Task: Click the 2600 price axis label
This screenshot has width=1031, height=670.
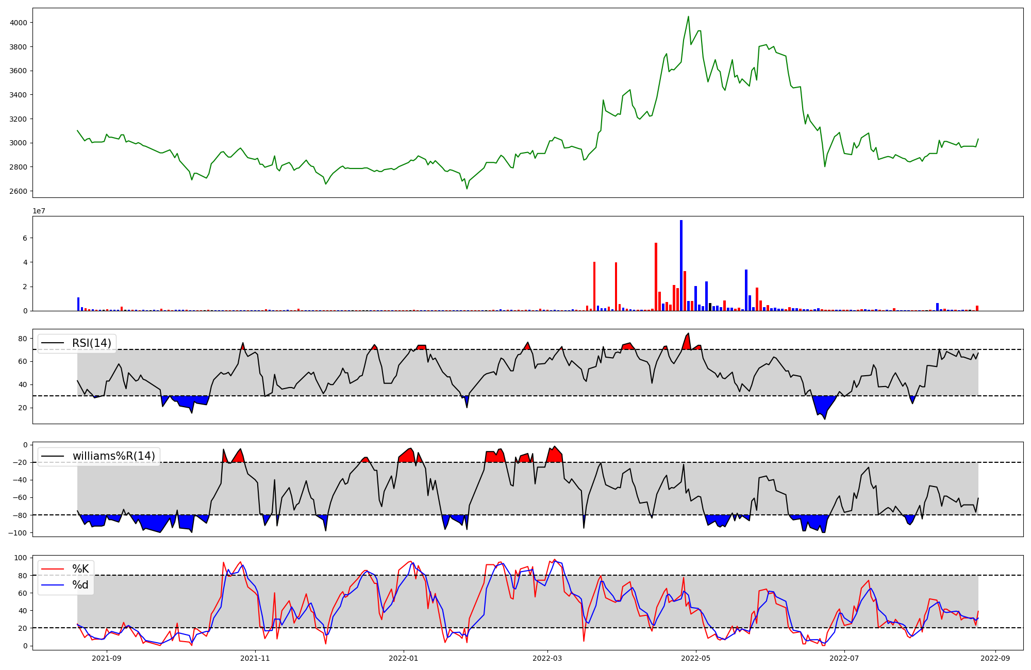Action: point(19,191)
